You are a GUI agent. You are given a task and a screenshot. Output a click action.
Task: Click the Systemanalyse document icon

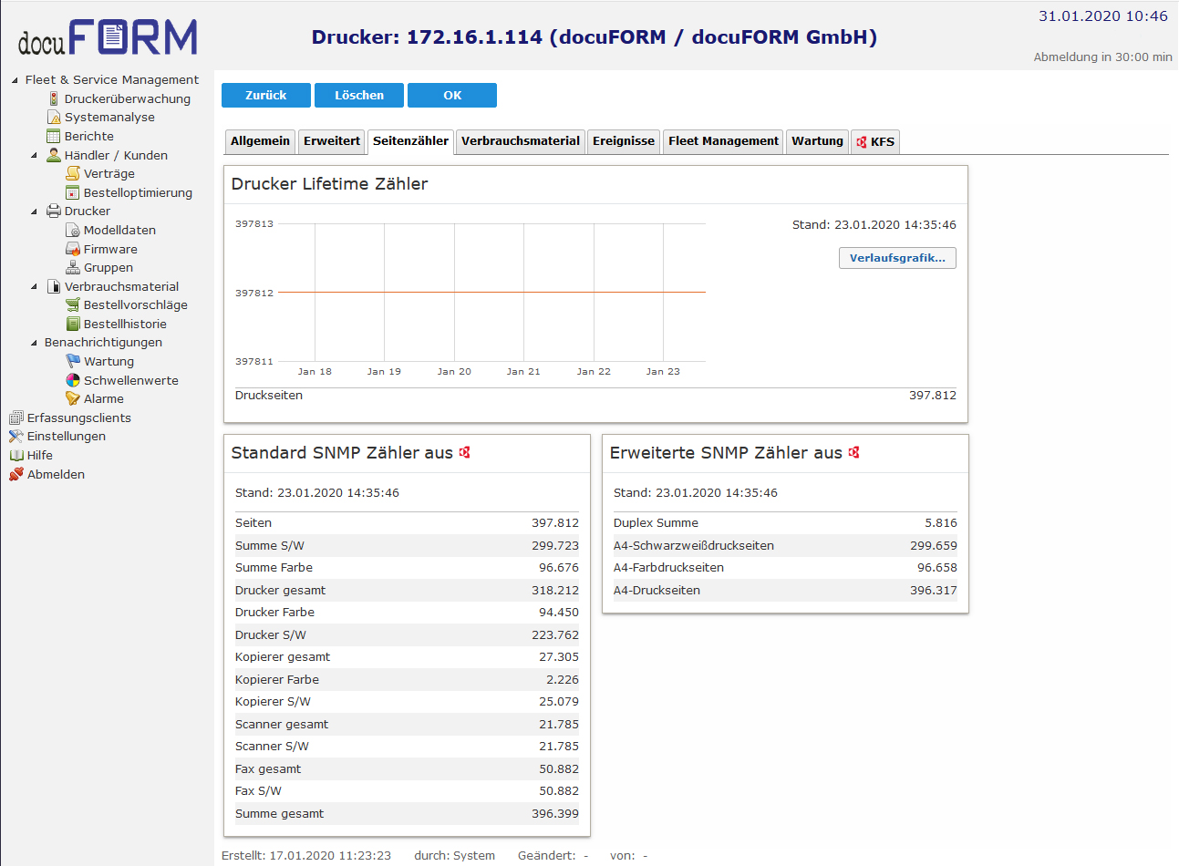click(54, 118)
